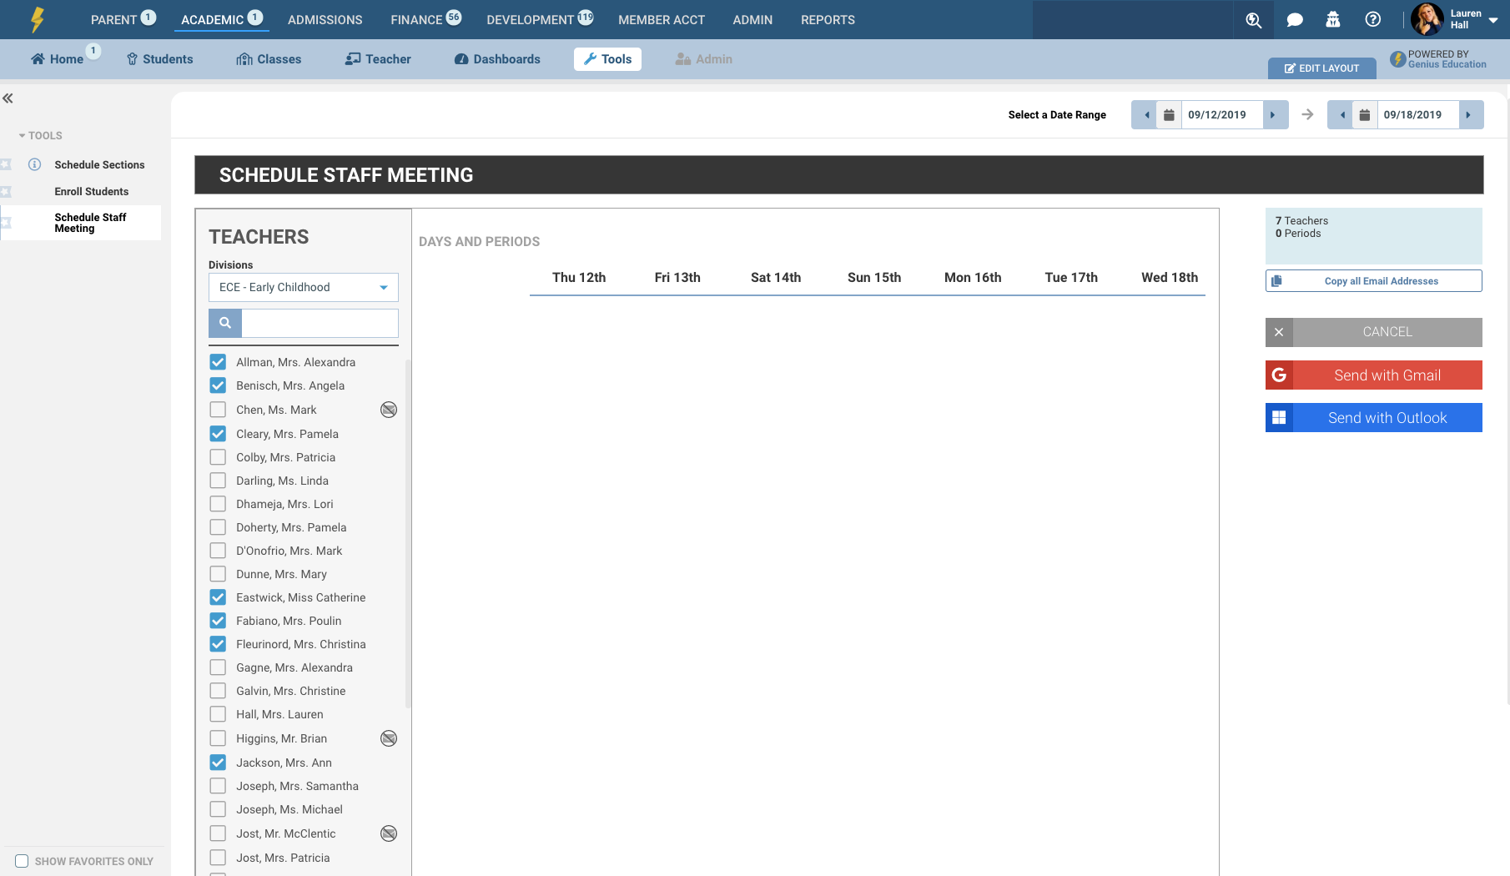Open the chat messages icon
Viewport: 1510px width, 876px height.
(1295, 20)
